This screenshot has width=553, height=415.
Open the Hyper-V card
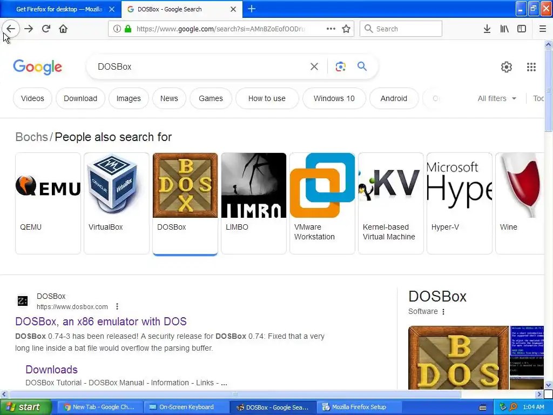point(459,203)
